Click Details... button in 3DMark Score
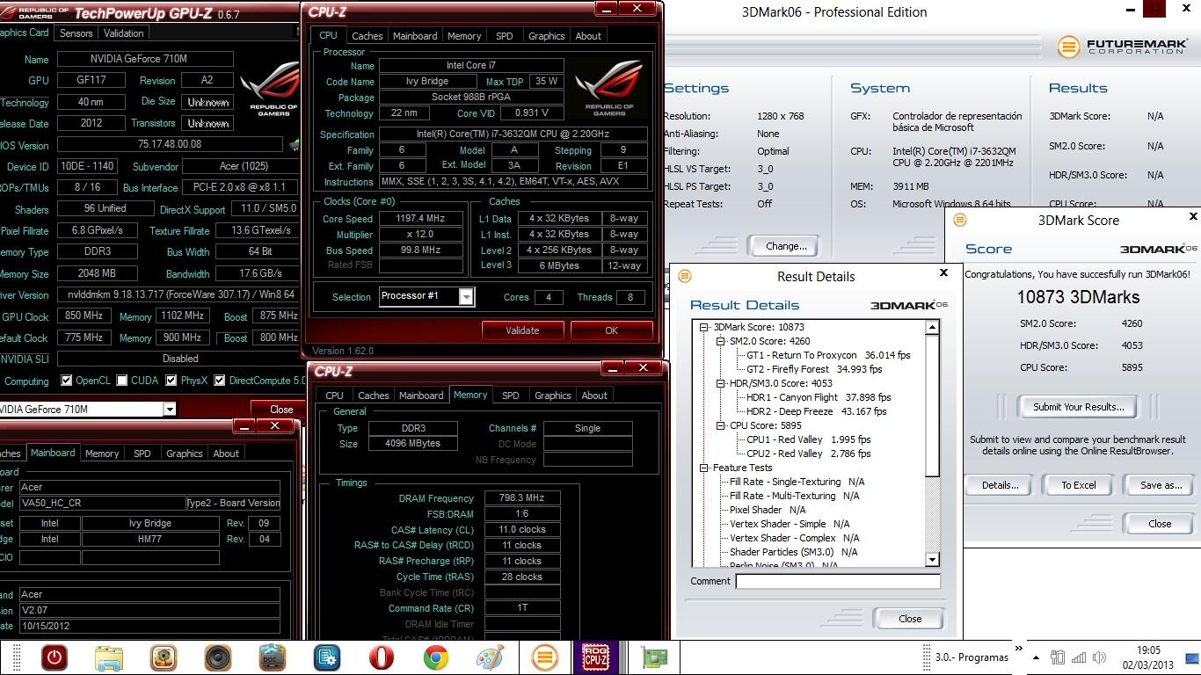 pyautogui.click(x=1000, y=485)
